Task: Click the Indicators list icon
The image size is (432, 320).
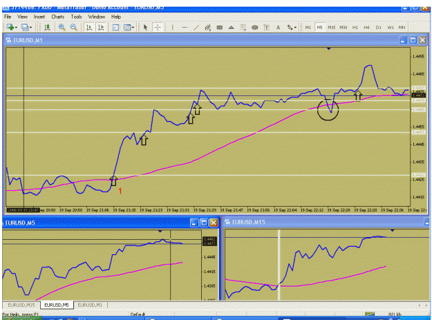Action: pos(115,27)
